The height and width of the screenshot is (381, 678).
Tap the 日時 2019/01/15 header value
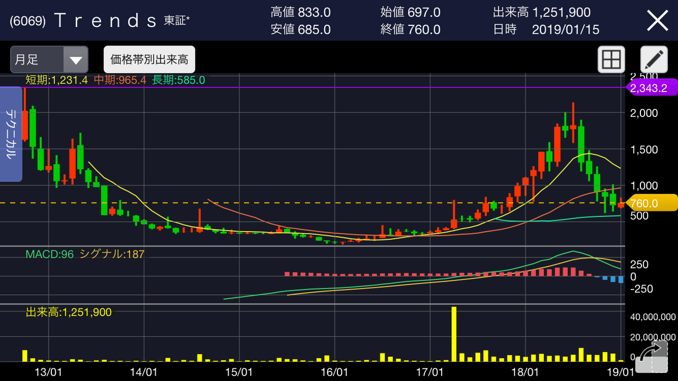tap(546, 30)
